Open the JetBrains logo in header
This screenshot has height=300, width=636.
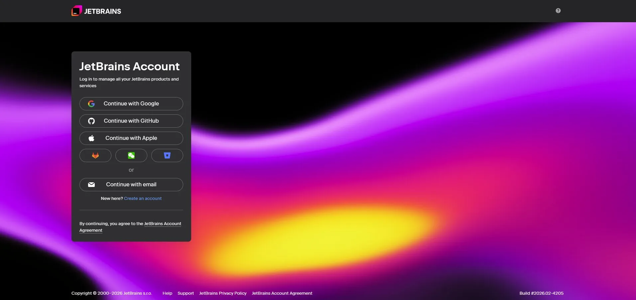[96, 11]
